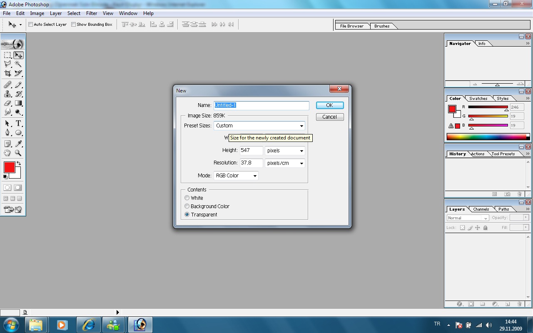The width and height of the screenshot is (533, 333).
Task: Switch to the Channels tab
Action: click(x=481, y=209)
